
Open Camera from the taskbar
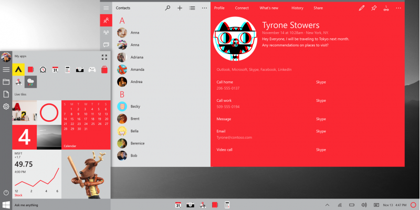(x=190, y=205)
